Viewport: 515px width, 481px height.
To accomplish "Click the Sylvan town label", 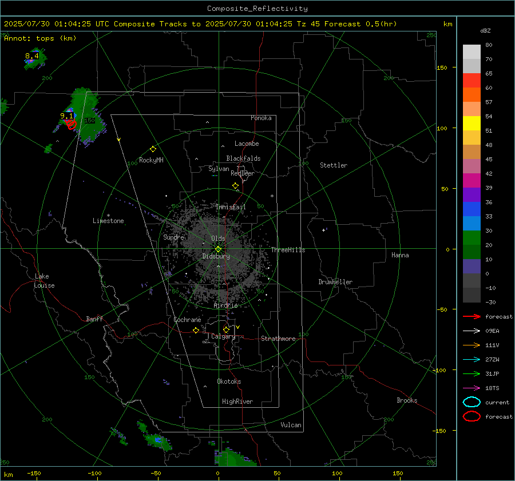I will coord(219,169).
